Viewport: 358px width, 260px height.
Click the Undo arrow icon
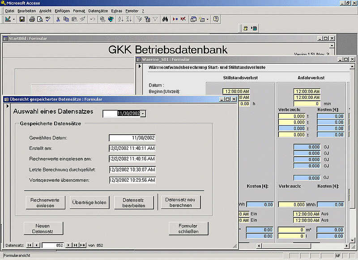pyautogui.click(x=93, y=19)
